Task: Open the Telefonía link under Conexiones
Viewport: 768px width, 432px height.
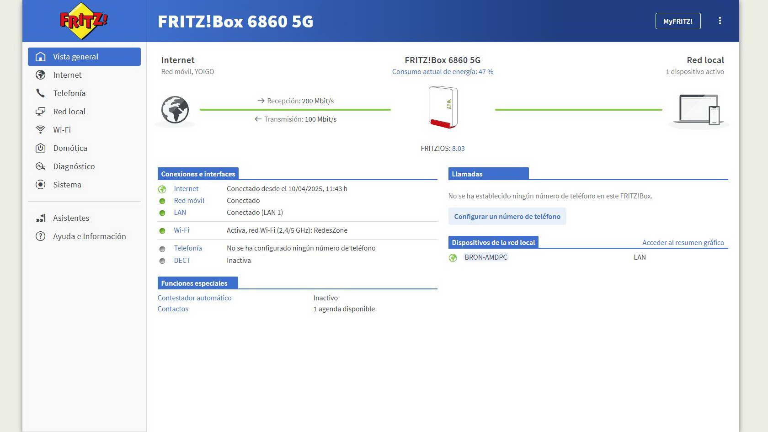Action: [x=188, y=248]
